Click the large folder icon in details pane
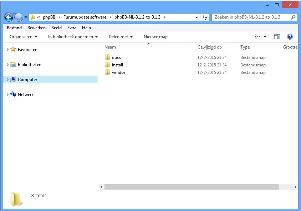The height and width of the screenshot is (211, 301). point(16,199)
